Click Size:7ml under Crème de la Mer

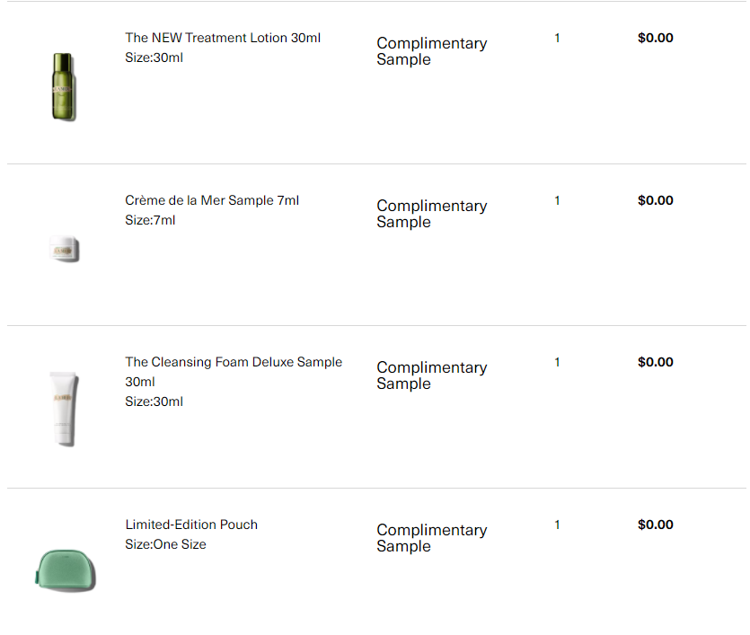click(x=150, y=220)
